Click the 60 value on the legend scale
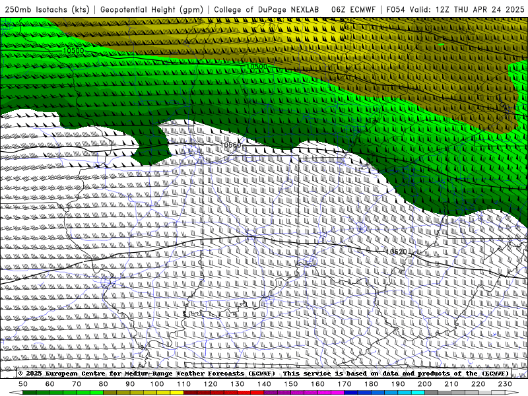 pyautogui.click(x=50, y=384)
